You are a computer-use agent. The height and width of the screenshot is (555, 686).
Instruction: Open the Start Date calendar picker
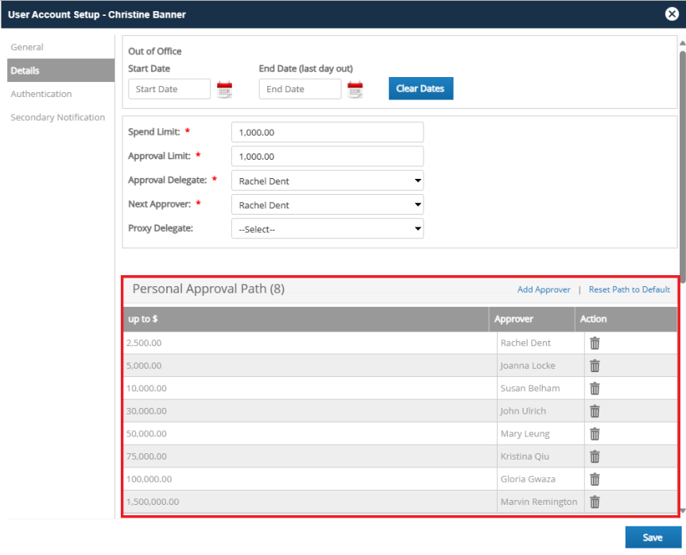pos(224,89)
